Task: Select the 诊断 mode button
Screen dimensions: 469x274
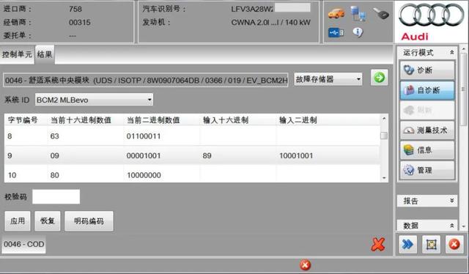Action: click(x=426, y=70)
